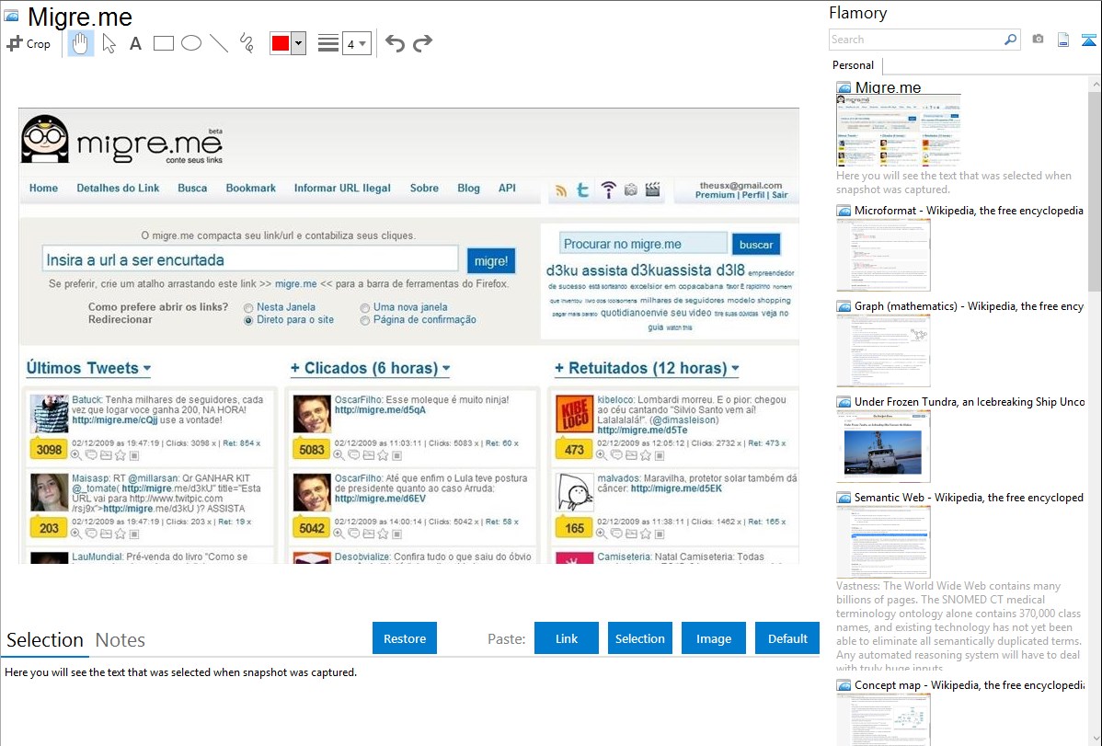Screen dimensions: 1102x746
Task: Switch to the Personal tab
Action: coord(854,65)
